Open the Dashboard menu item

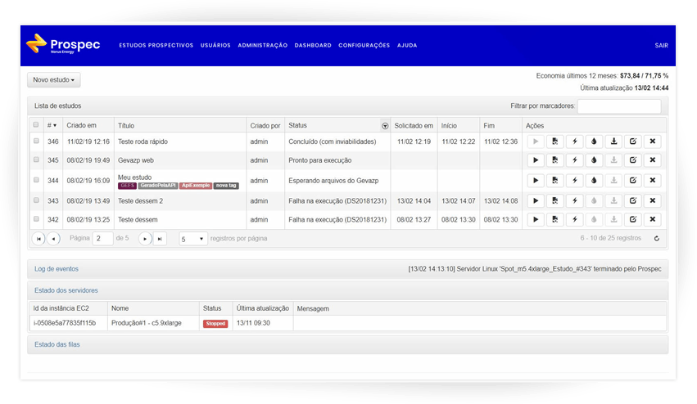tap(313, 45)
